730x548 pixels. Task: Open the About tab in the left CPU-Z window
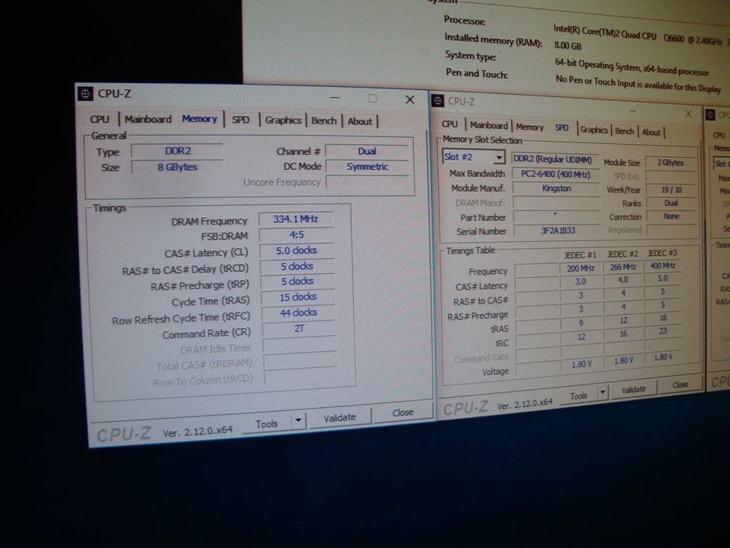tap(360, 121)
